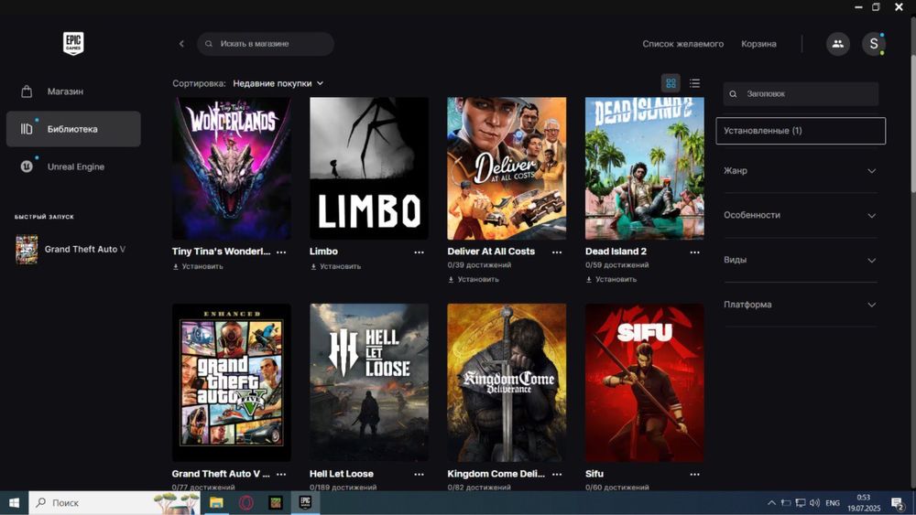Switch the ENG input language indicator
The width and height of the screenshot is (916, 515).
coord(833,503)
